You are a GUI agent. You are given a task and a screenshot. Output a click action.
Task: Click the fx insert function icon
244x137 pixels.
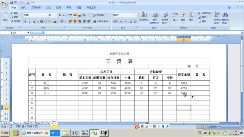click(42, 33)
